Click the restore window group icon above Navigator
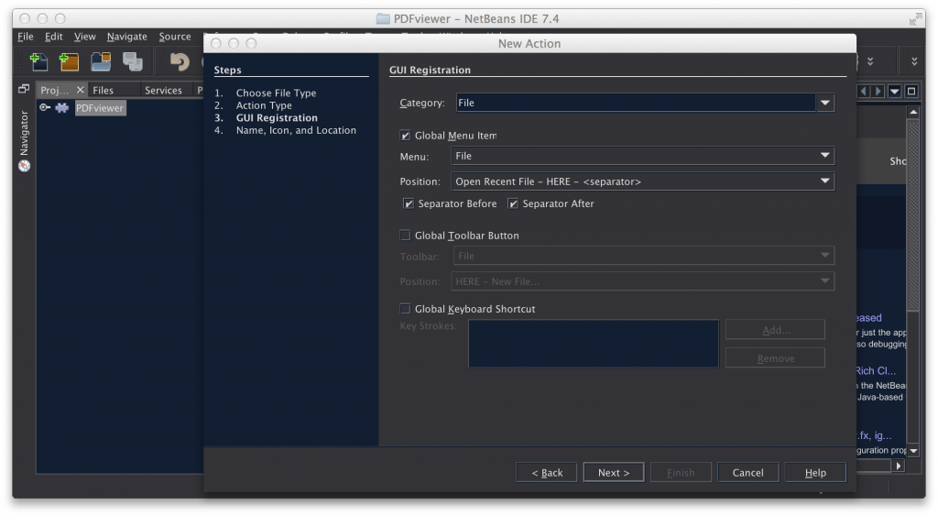Image resolution: width=938 pixels, height=516 pixels. (24, 89)
